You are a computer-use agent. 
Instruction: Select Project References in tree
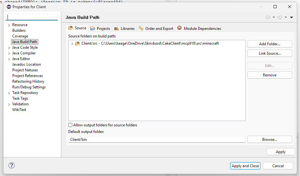[27, 76]
